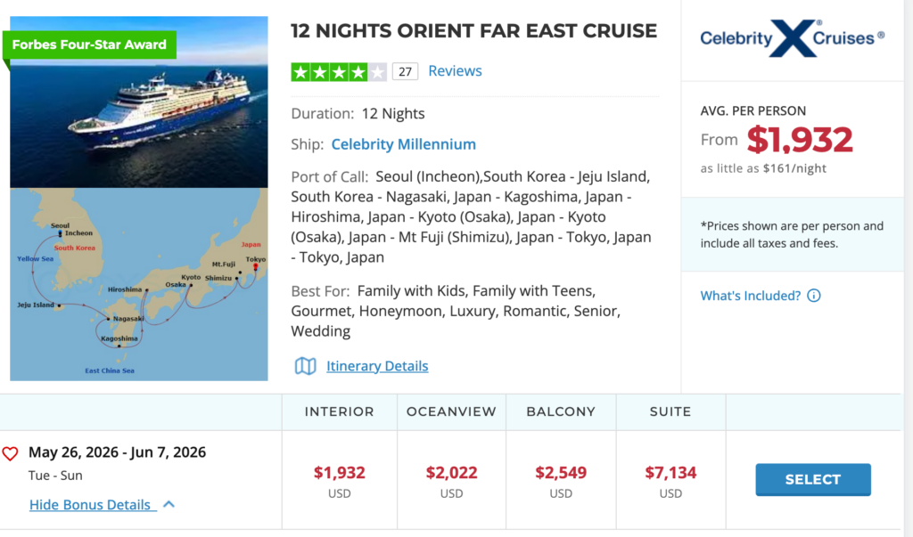Click the Hide Bonus Details link

tap(93, 504)
